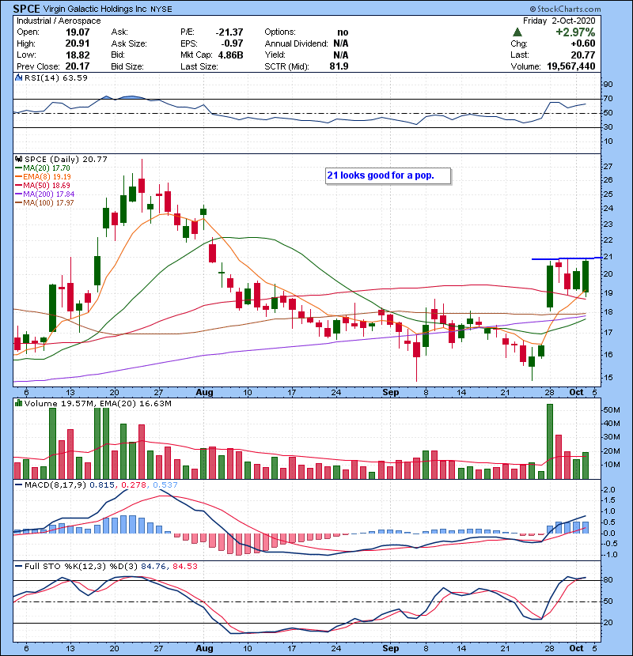The width and height of the screenshot is (633, 656).
Task: Click the 70 level on the RSI axis
Action: pyautogui.click(x=608, y=99)
